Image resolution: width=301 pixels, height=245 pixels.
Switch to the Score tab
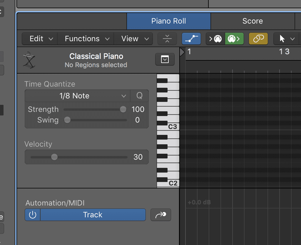252,21
